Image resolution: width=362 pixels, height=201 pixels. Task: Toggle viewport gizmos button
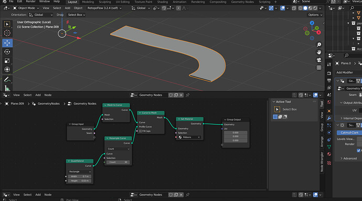[x=271, y=8]
